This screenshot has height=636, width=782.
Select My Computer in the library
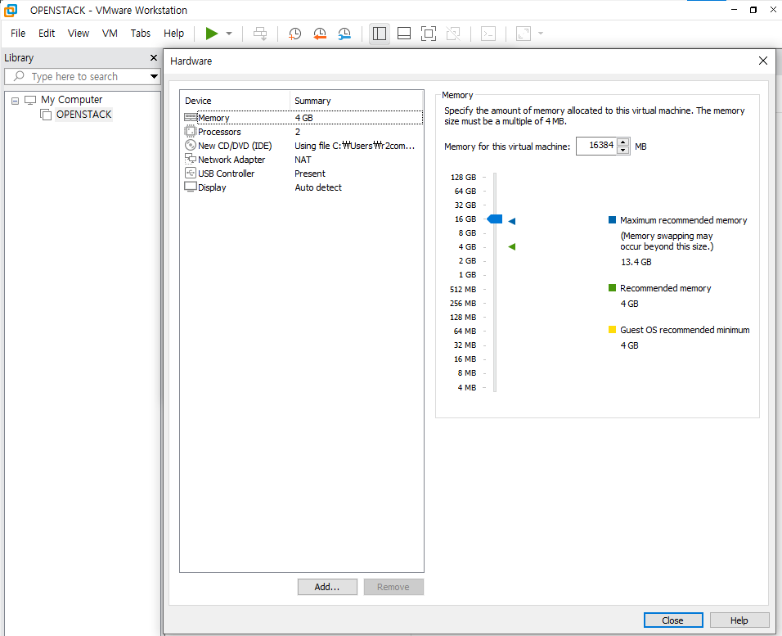click(x=72, y=100)
